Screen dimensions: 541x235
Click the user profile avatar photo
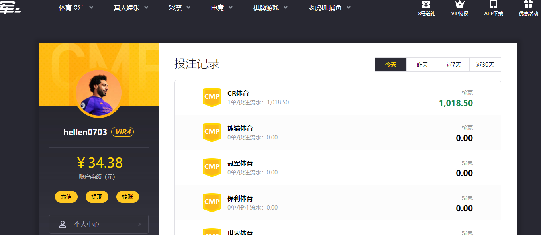(x=98, y=94)
